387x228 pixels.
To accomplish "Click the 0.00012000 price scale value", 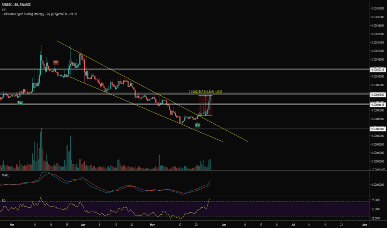I will 378,60.
